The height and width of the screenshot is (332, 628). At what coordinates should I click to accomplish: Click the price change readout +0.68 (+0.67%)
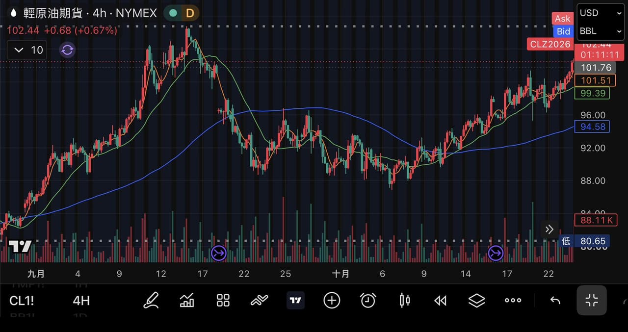click(80, 31)
